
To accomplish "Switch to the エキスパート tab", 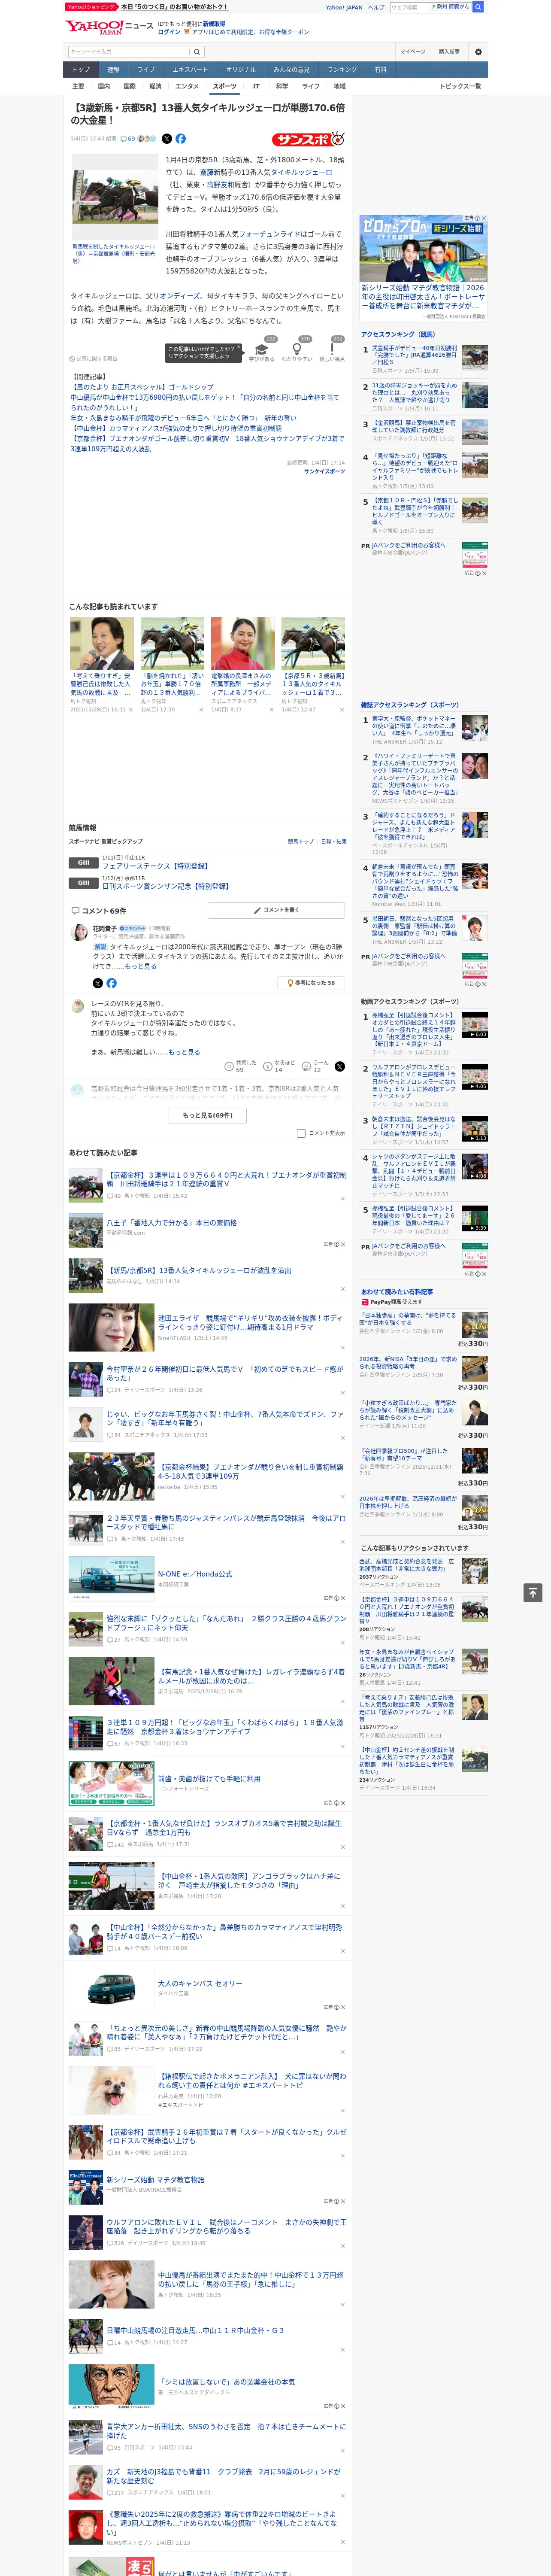I will pos(190,70).
